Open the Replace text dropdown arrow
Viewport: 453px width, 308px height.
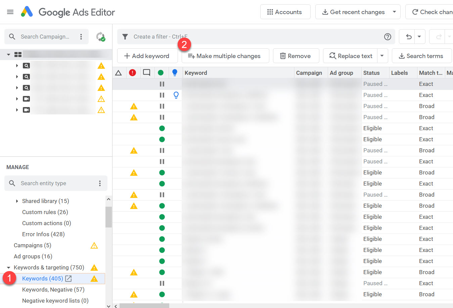382,56
